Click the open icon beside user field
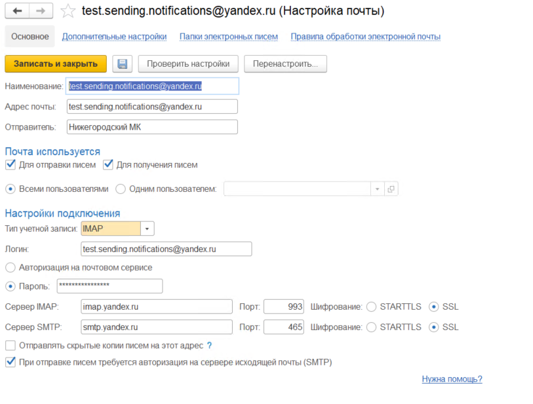The height and width of the screenshot is (404, 533). (391, 189)
